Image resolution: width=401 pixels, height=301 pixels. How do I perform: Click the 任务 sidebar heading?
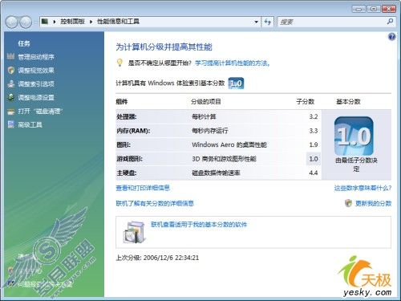tap(24, 43)
